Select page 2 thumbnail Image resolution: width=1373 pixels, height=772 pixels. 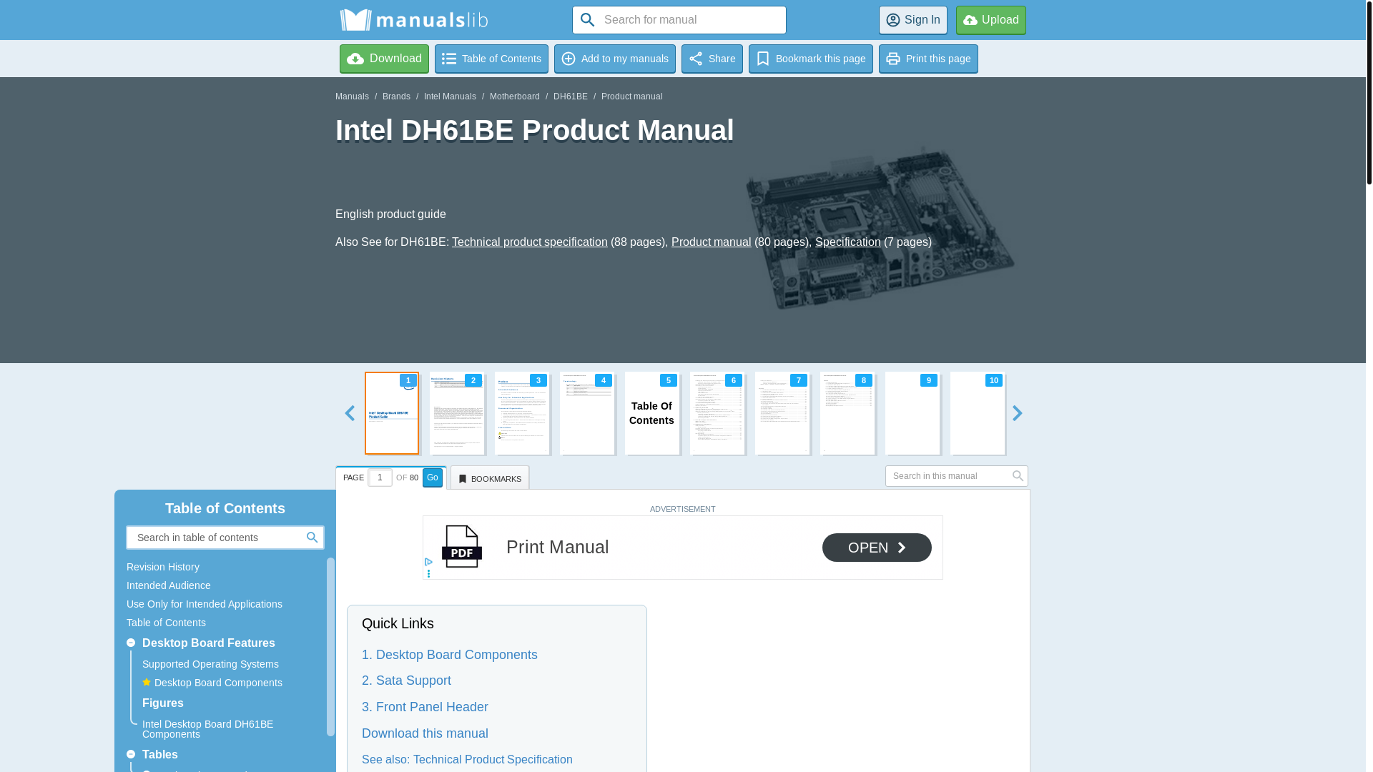(457, 413)
